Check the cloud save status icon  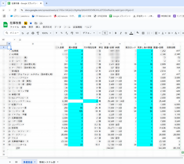(41, 23)
